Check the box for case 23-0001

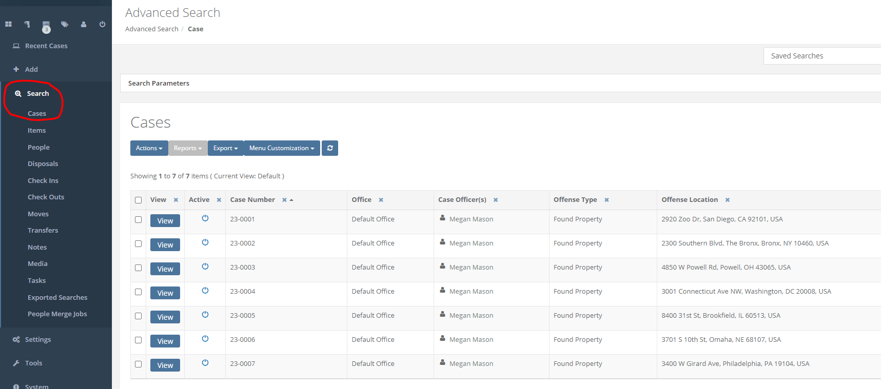coord(138,219)
